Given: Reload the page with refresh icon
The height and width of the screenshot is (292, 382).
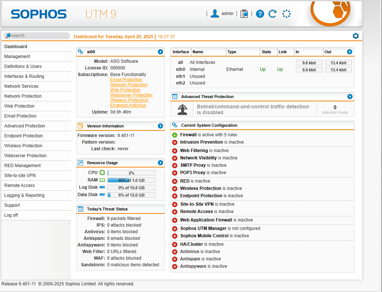Looking at the screenshot, I should coord(272,14).
